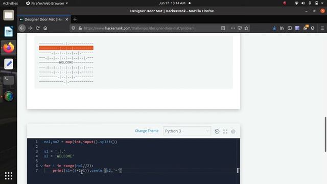The width and height of the screenshot is (327, 184).
Task: Select the Designer Door Mat tab
Action: point(44,19)
